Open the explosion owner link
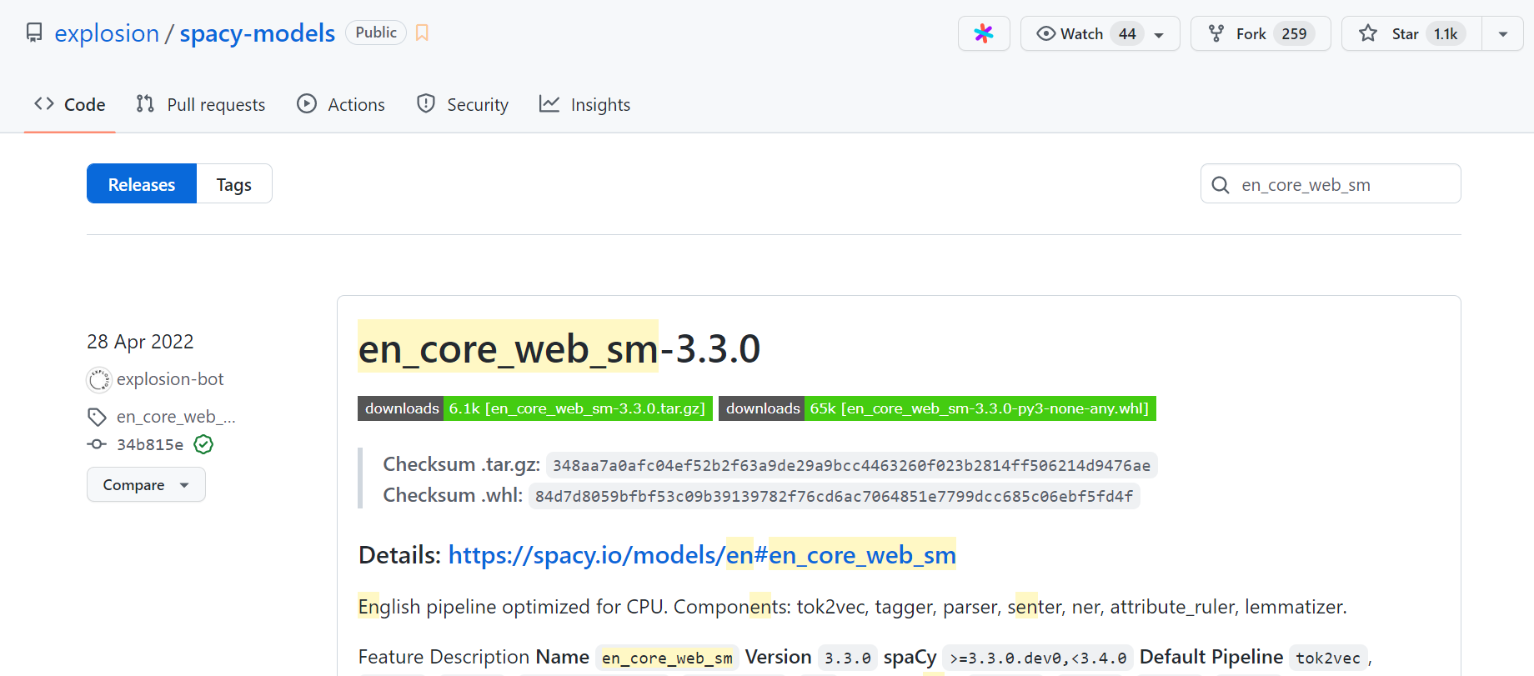The image size is (1534, 676). click(x=107, y=33)
